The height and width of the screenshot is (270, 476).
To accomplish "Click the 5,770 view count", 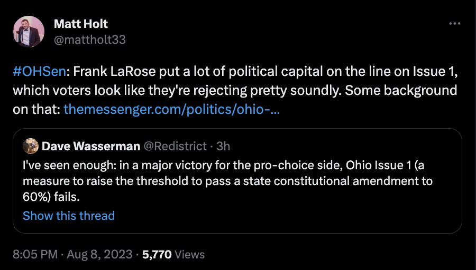I will tap(157, 254).
